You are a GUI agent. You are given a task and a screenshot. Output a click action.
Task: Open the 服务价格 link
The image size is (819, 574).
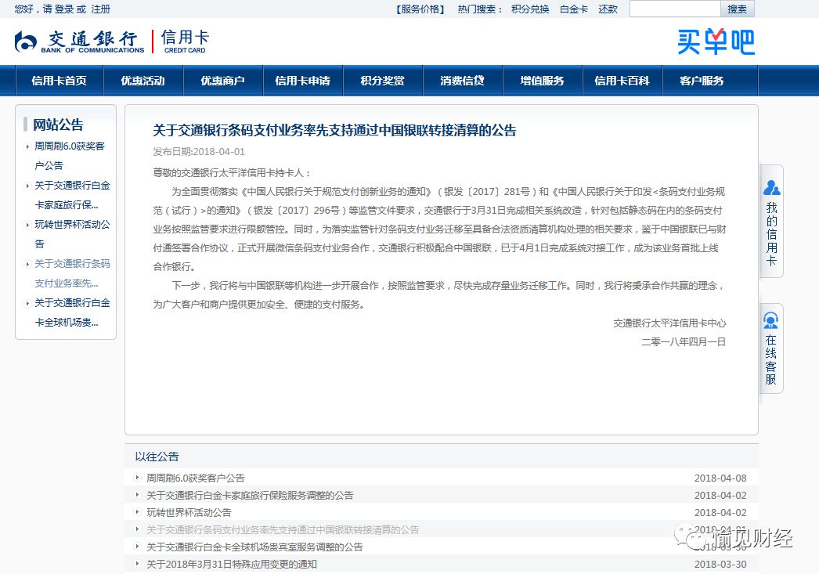(x=420, y=9)
